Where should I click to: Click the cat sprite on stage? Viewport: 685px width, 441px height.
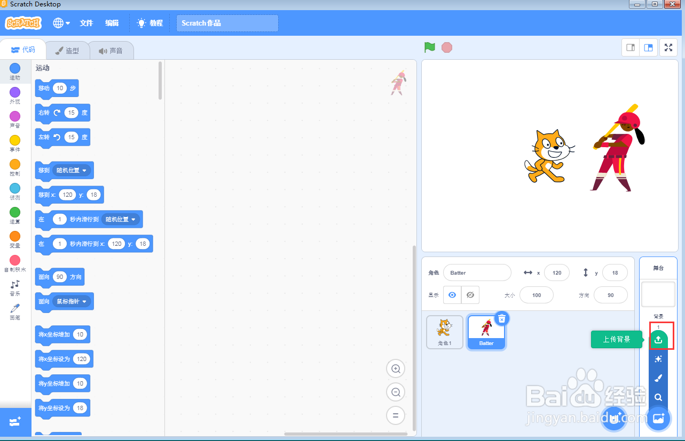[549, 157]
